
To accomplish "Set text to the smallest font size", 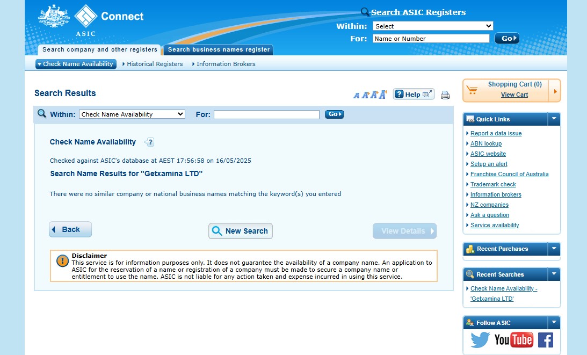I will click(356, 96).
